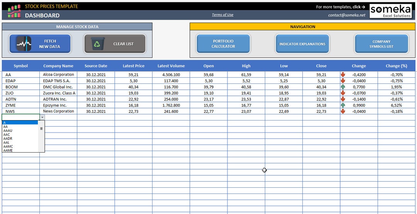Click the red down arrow in ADTN row
The width and height of the screenshot is (417, 214).
click(343, 99)
